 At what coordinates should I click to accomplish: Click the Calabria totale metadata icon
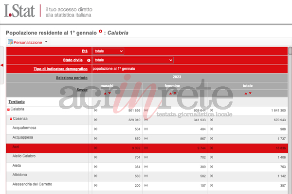[x=211, y=110]
